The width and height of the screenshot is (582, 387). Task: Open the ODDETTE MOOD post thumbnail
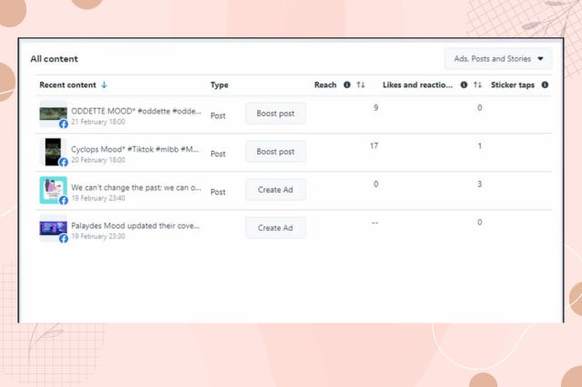coord(53,114)
